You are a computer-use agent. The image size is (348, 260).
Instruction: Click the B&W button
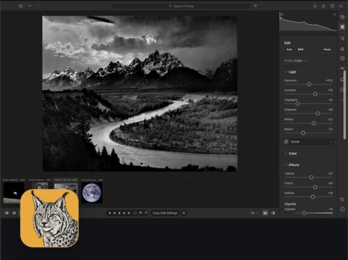300,49
